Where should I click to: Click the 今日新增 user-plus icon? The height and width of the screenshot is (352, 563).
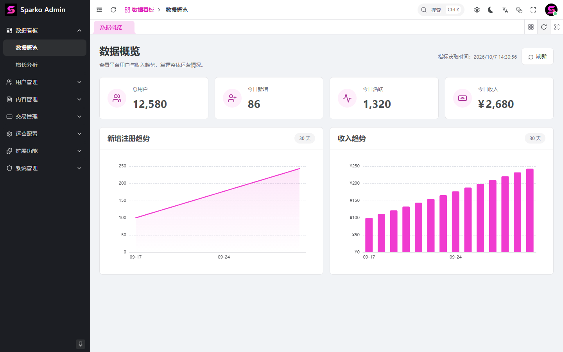coord(232,98)
